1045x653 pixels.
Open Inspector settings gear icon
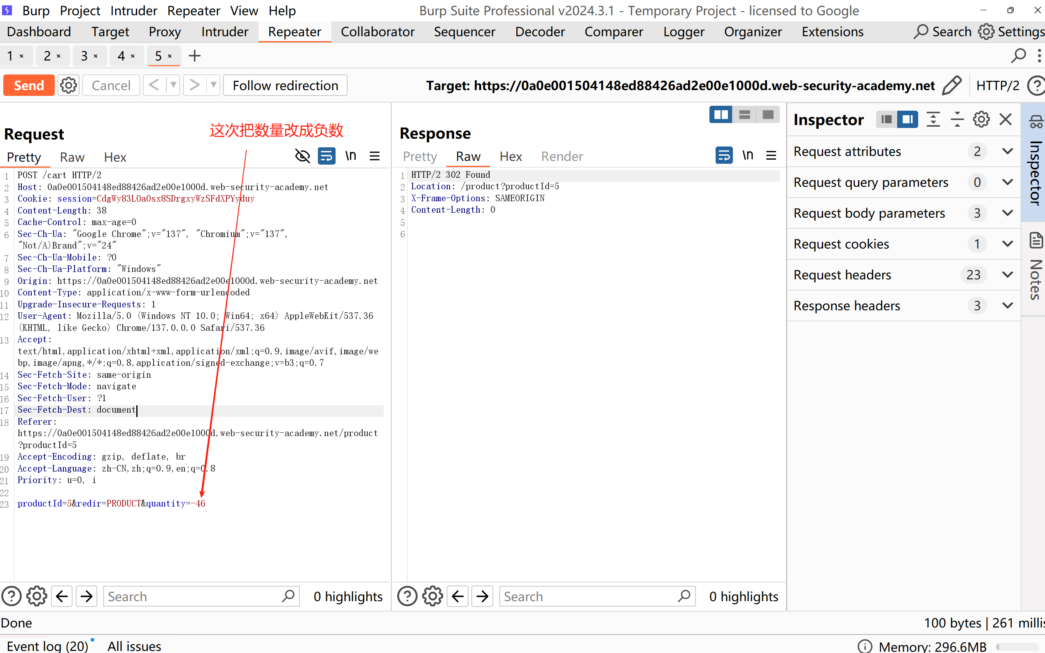(x=981, y=119)
